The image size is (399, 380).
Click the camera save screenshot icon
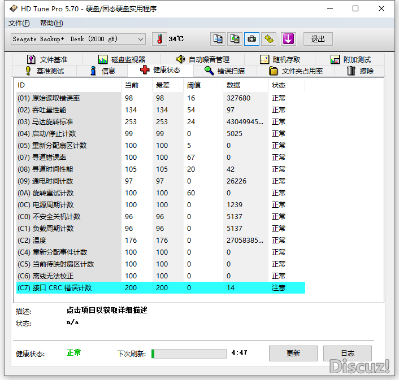point(252,39)
